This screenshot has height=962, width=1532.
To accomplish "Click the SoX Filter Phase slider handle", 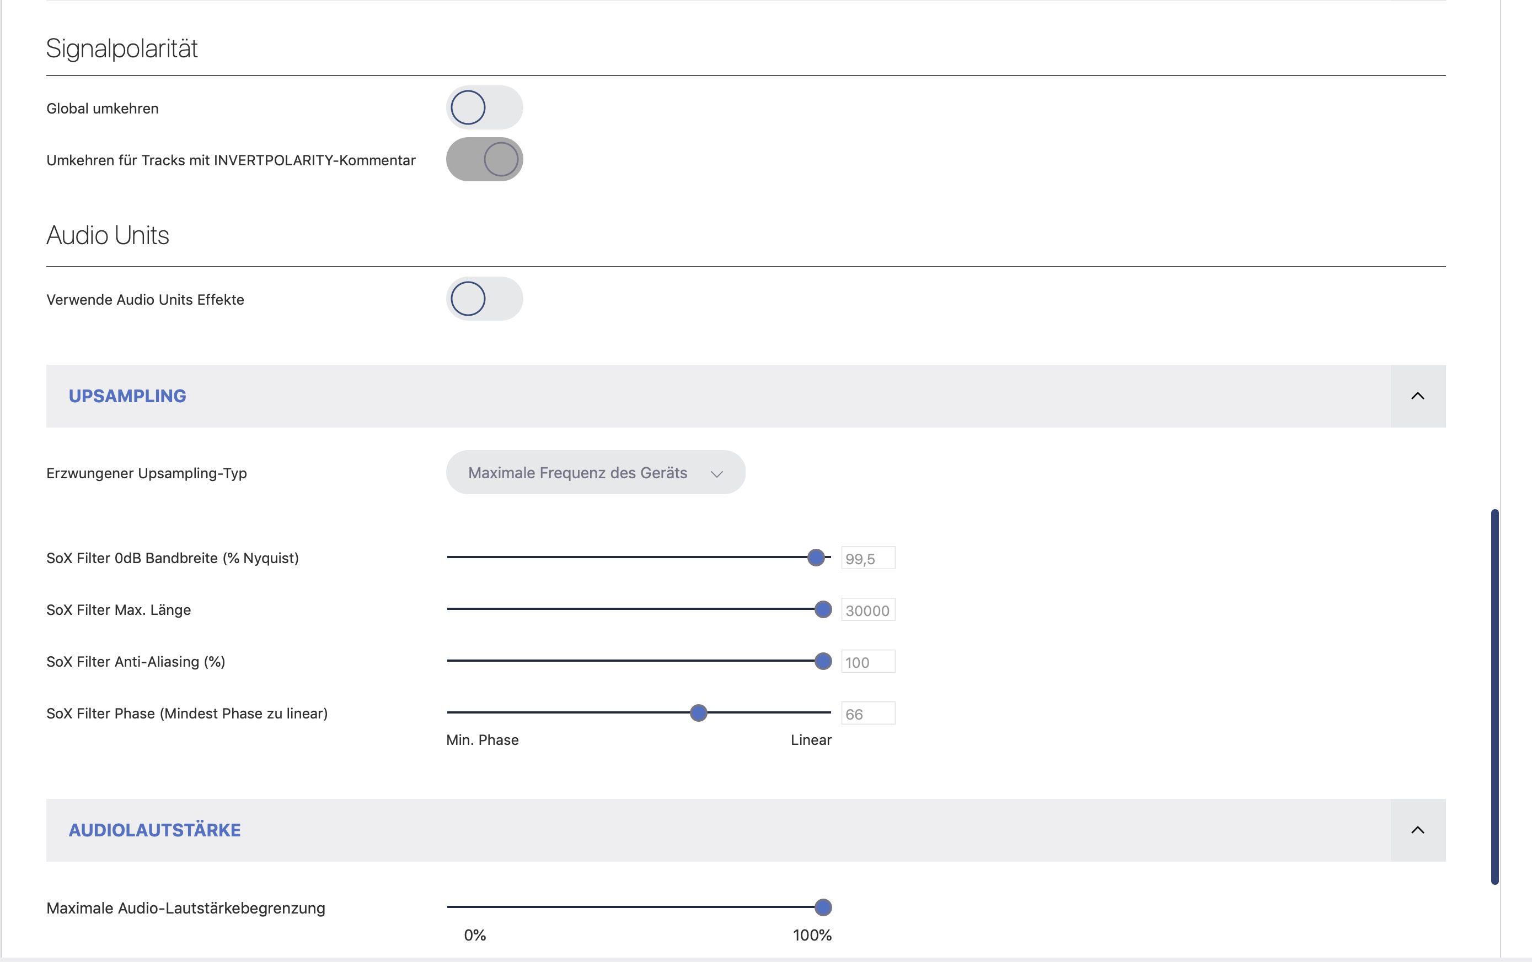I will [x=698, y=713].
